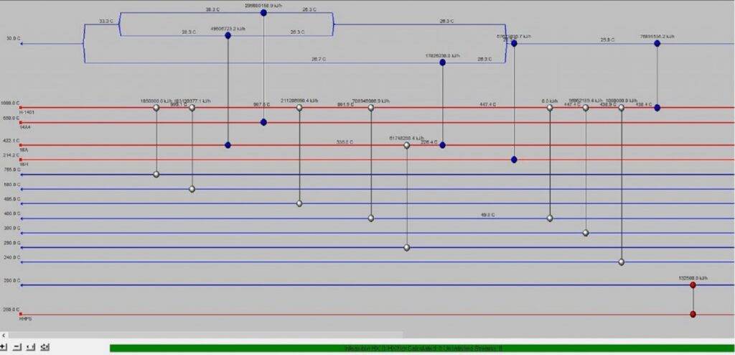Click the 33.3 C label near top splitter

pos(106,21)
